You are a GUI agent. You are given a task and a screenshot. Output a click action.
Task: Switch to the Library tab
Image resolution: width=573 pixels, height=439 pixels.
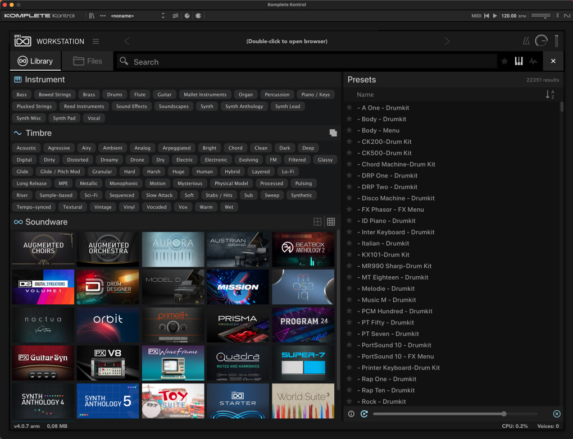pos(35,61)
